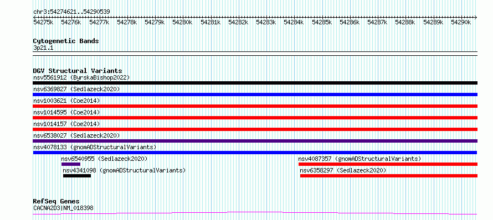Click the red nsv1014595 variant bar
Image resolution: width=493 pixels, height=220 pixels.
point(255,118)
